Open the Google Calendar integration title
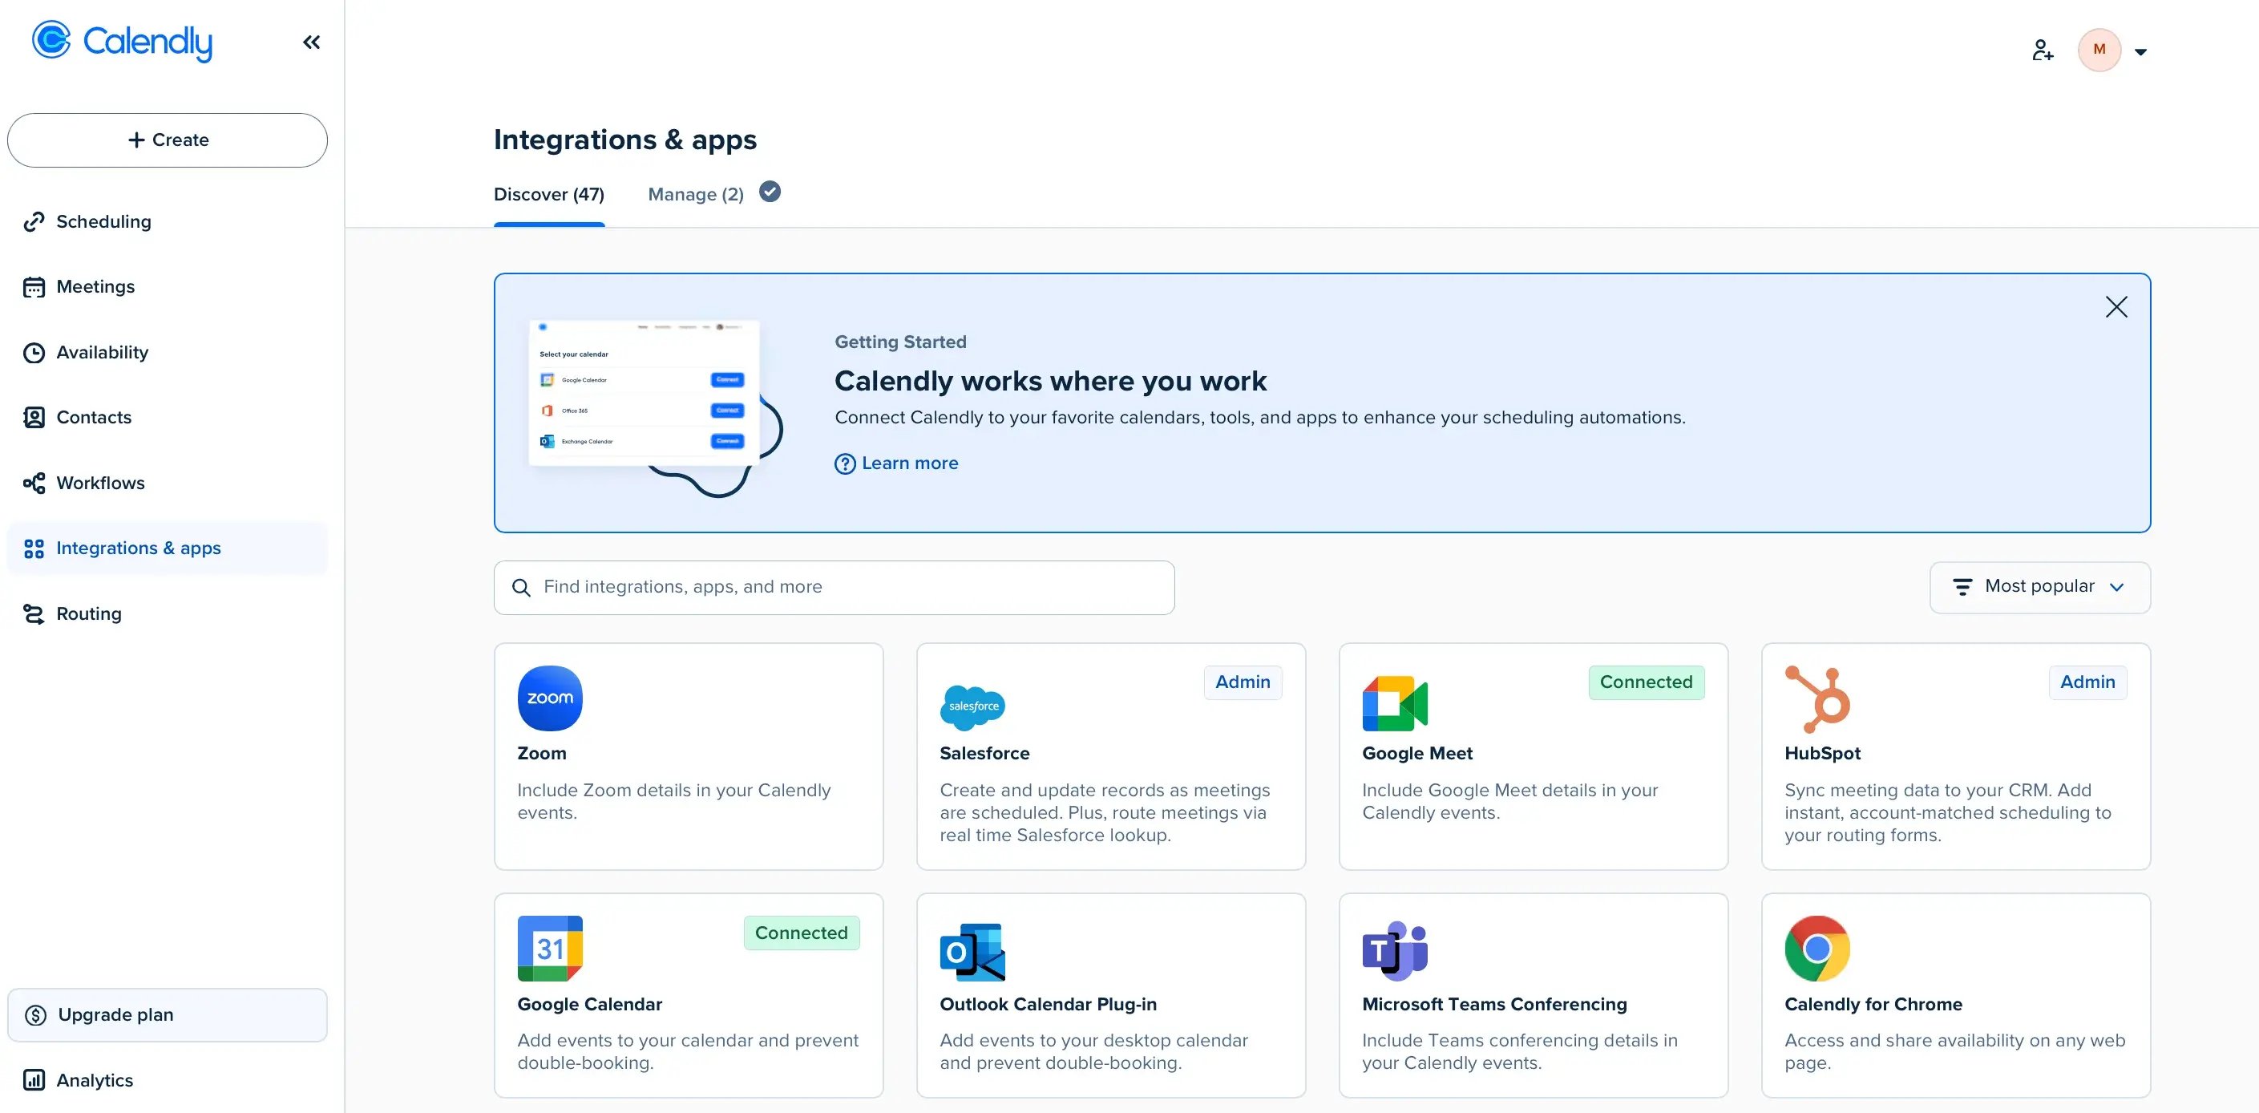 point(589,1004)
